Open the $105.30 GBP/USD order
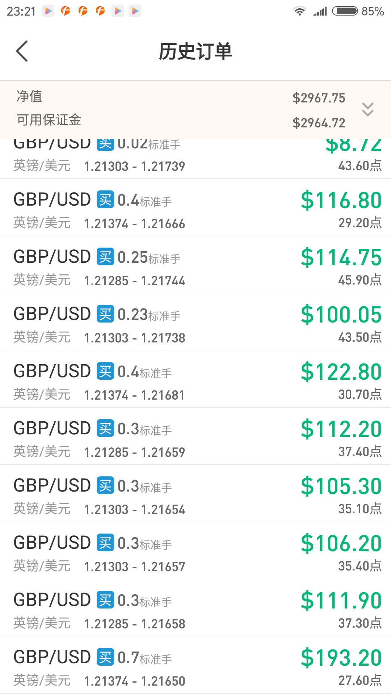391x695 pixels. pos(195,493)
